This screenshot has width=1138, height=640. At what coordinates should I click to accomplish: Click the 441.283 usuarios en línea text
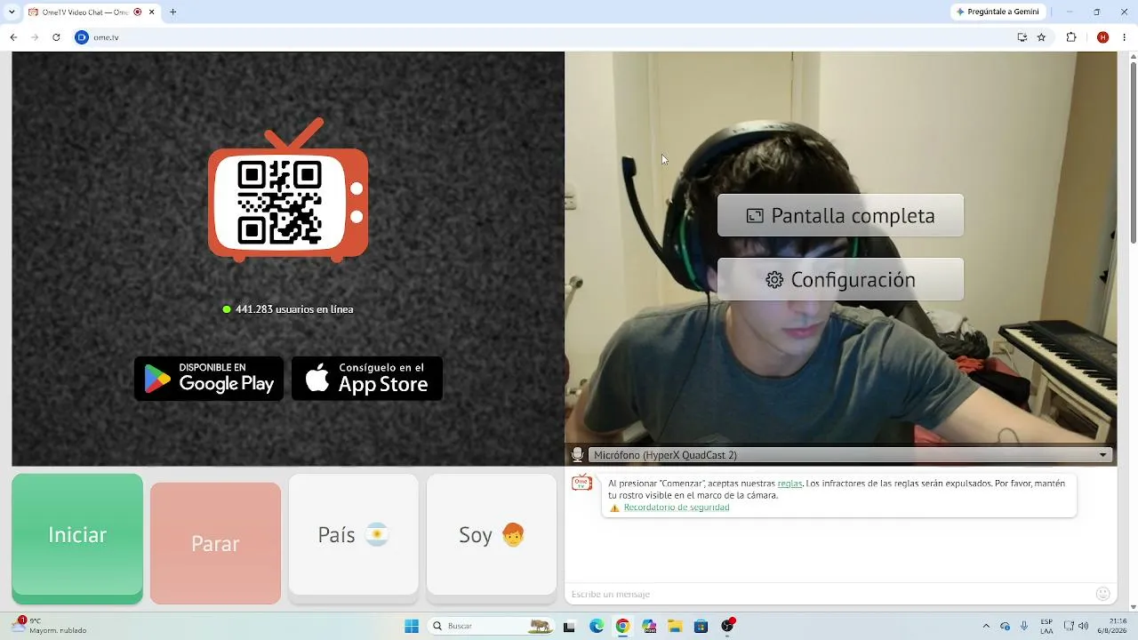[294, 309]
